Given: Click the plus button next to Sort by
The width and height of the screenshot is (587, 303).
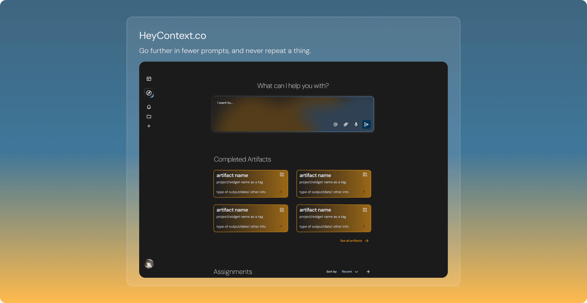Looking at the screenshot, I should coord(368,271).
